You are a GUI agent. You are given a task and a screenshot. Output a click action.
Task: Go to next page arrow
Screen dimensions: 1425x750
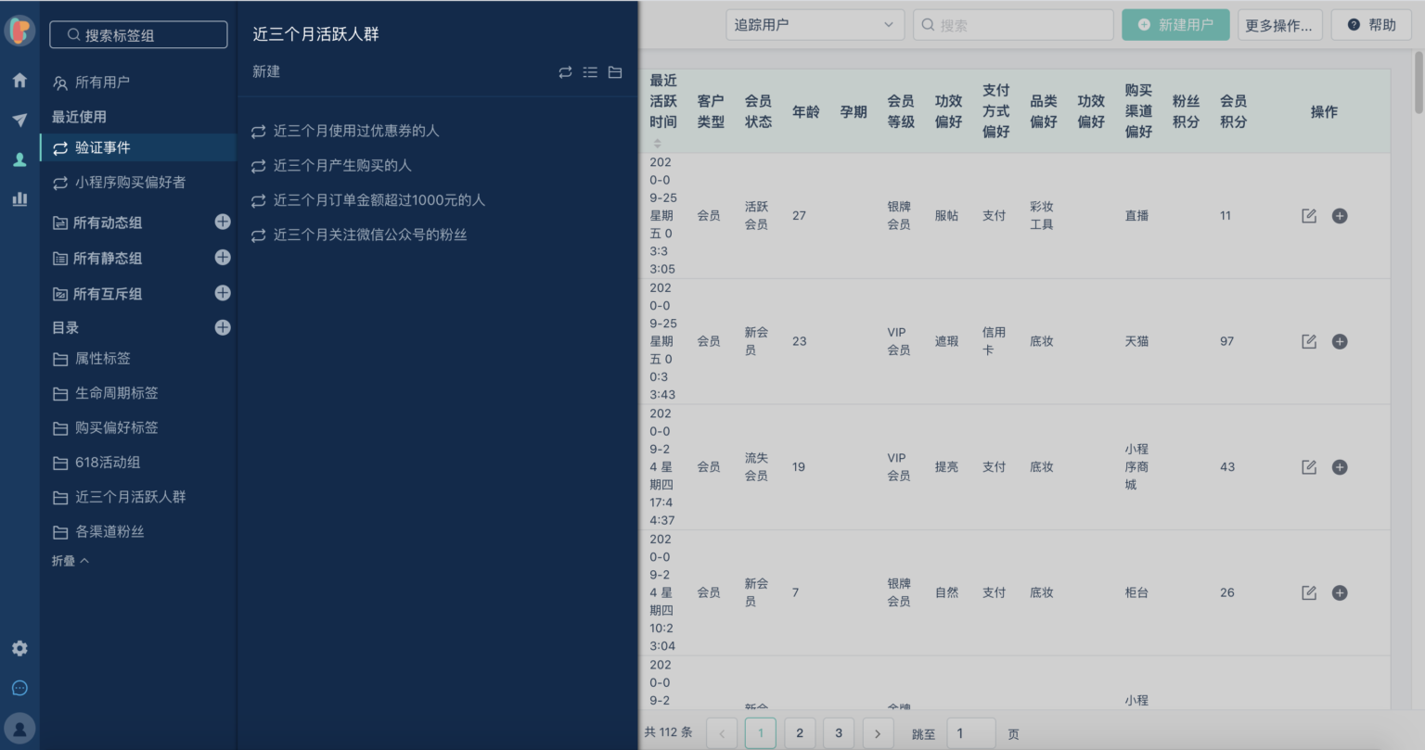878,733
